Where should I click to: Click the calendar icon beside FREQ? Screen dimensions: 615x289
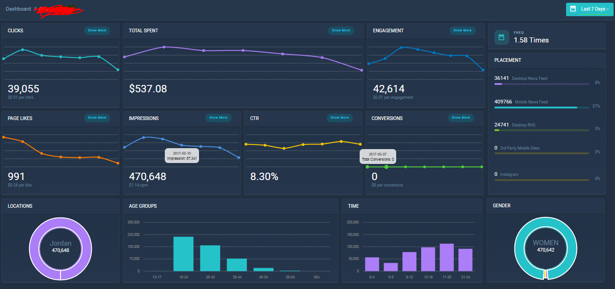pos(502,37)
